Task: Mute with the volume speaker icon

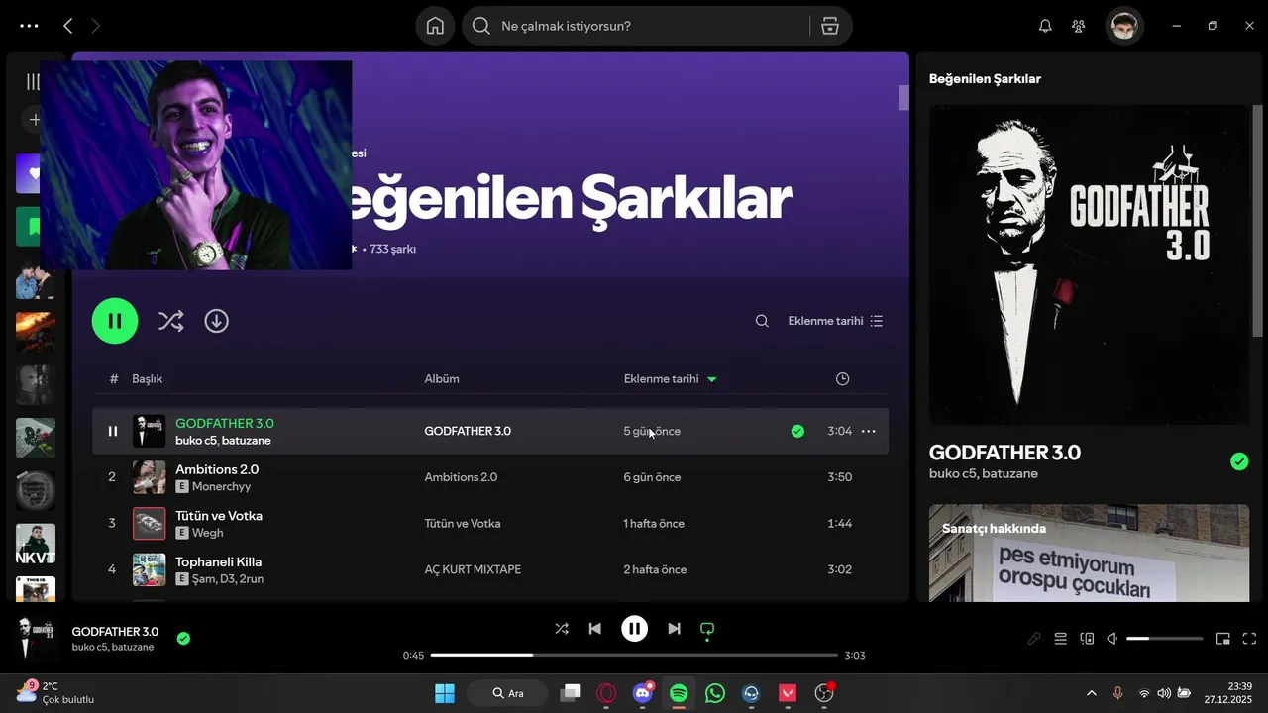Action: (x=1112, y=639)
